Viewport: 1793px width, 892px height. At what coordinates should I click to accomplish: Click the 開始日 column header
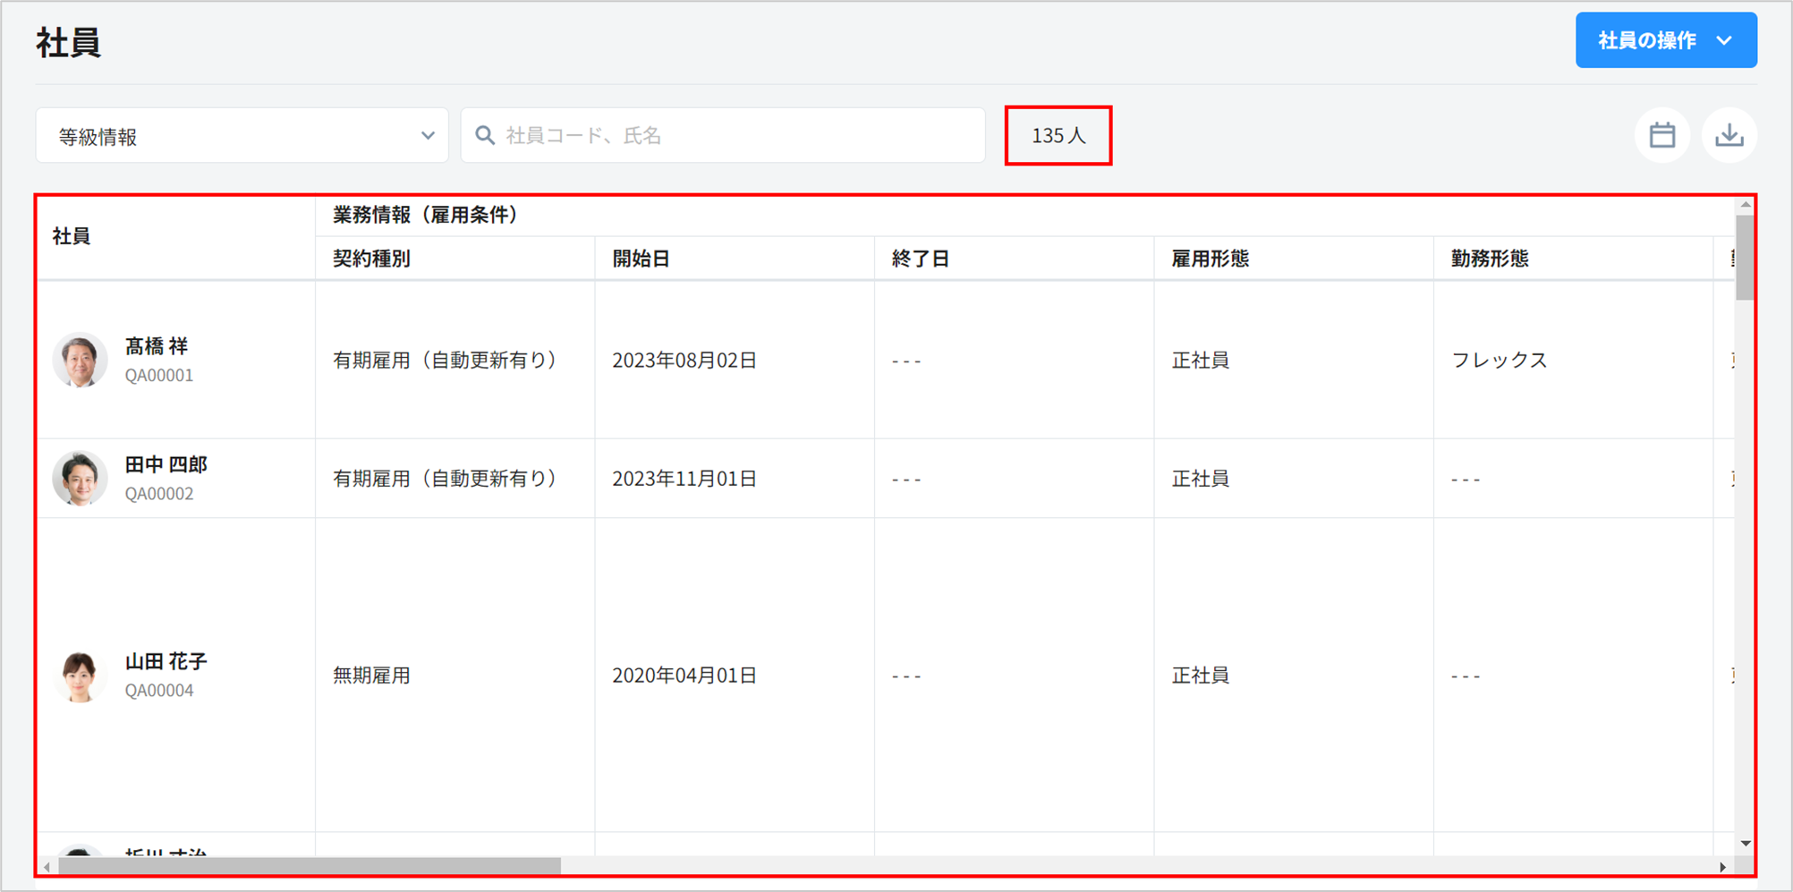click(x=641, y=259)
